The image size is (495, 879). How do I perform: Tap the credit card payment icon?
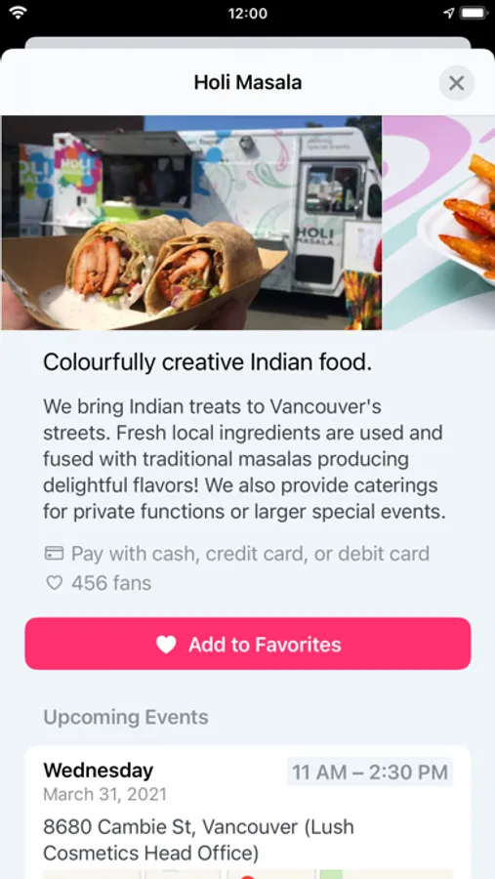54,554
